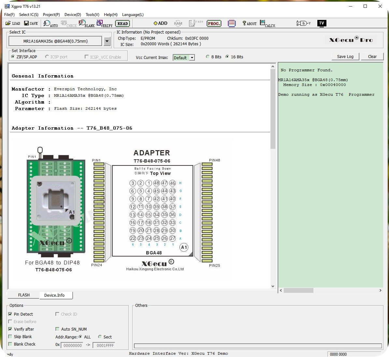The width and height of the screenshot is (389, 357).
Task: Switch to the FLASH tab
Action: pyautogui.click(x=23, y=295)
